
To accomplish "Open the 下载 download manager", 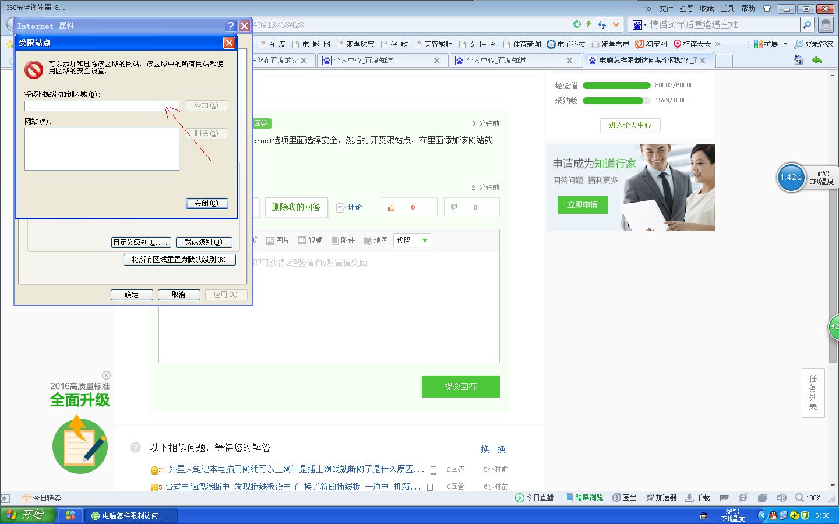I will (x=696, y=498).
